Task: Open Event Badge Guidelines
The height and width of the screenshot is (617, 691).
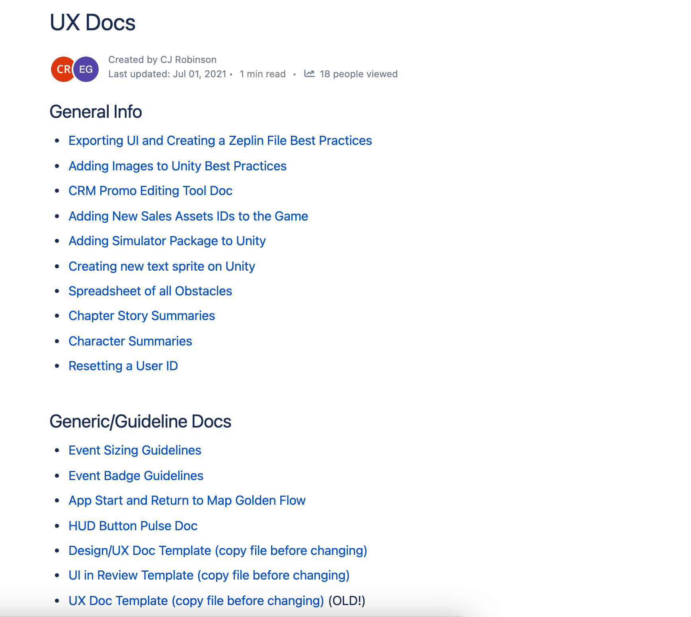Action: tap(136, 476)
